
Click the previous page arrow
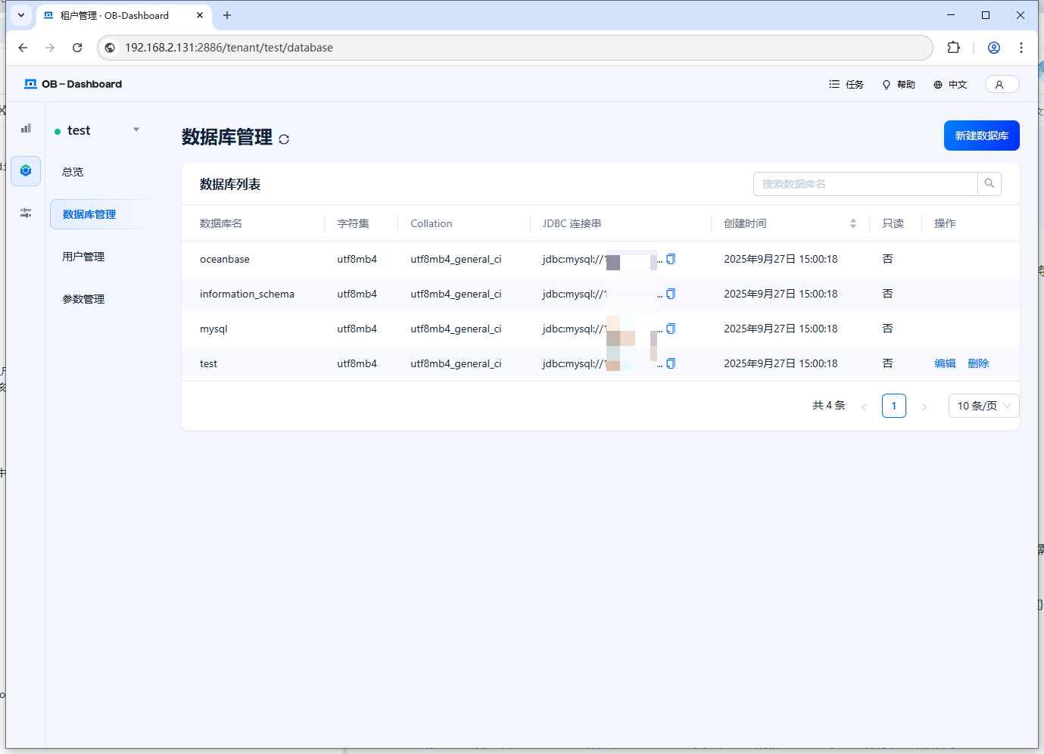pyautogui.click(x=864, y=407)
